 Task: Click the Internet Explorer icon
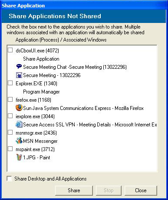coord(19,124)
